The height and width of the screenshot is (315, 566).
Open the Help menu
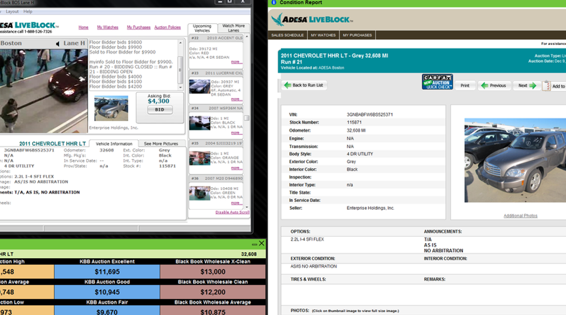click(29, 11)
